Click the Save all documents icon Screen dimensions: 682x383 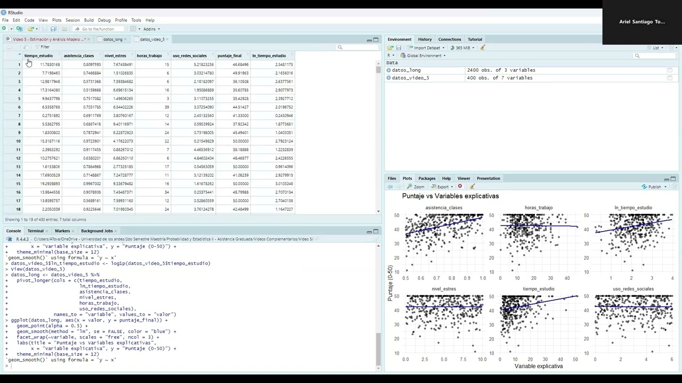pos(53,29)
